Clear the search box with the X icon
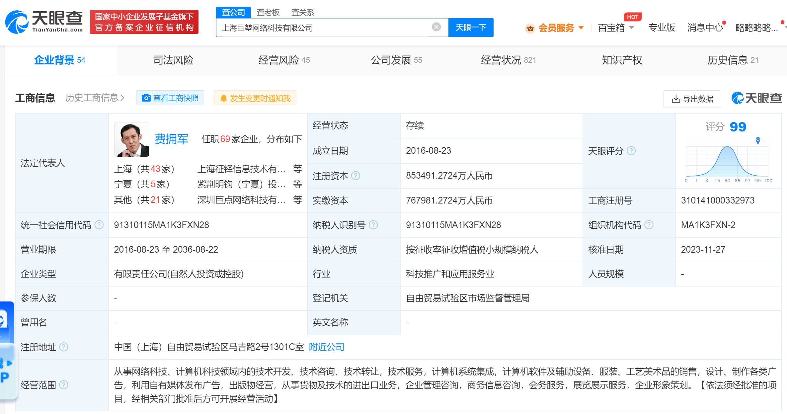 point(436,27)
